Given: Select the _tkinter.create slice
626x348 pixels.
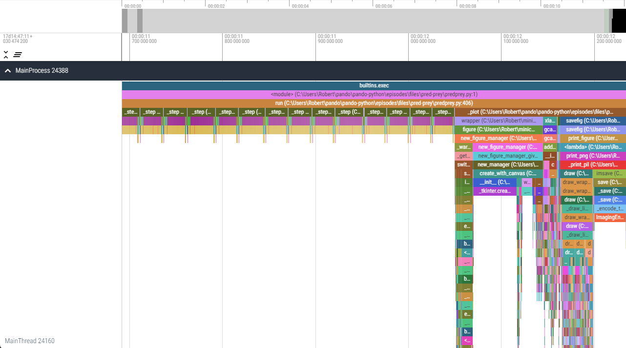Looking at the screenshot, I should [495, 191].
